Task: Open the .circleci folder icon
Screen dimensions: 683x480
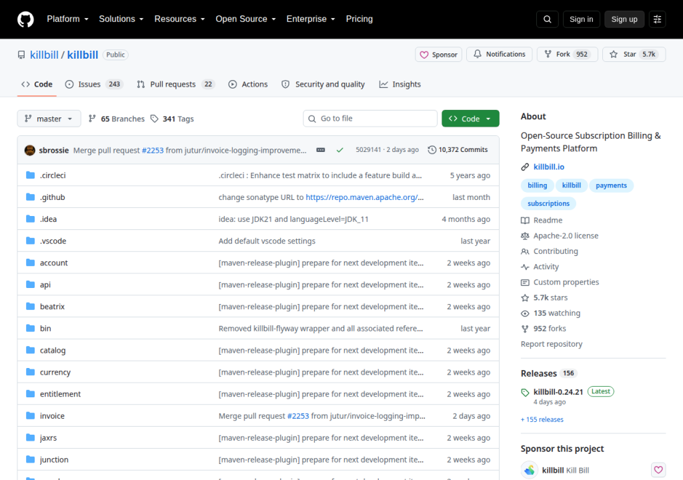Action: point(31,175)
